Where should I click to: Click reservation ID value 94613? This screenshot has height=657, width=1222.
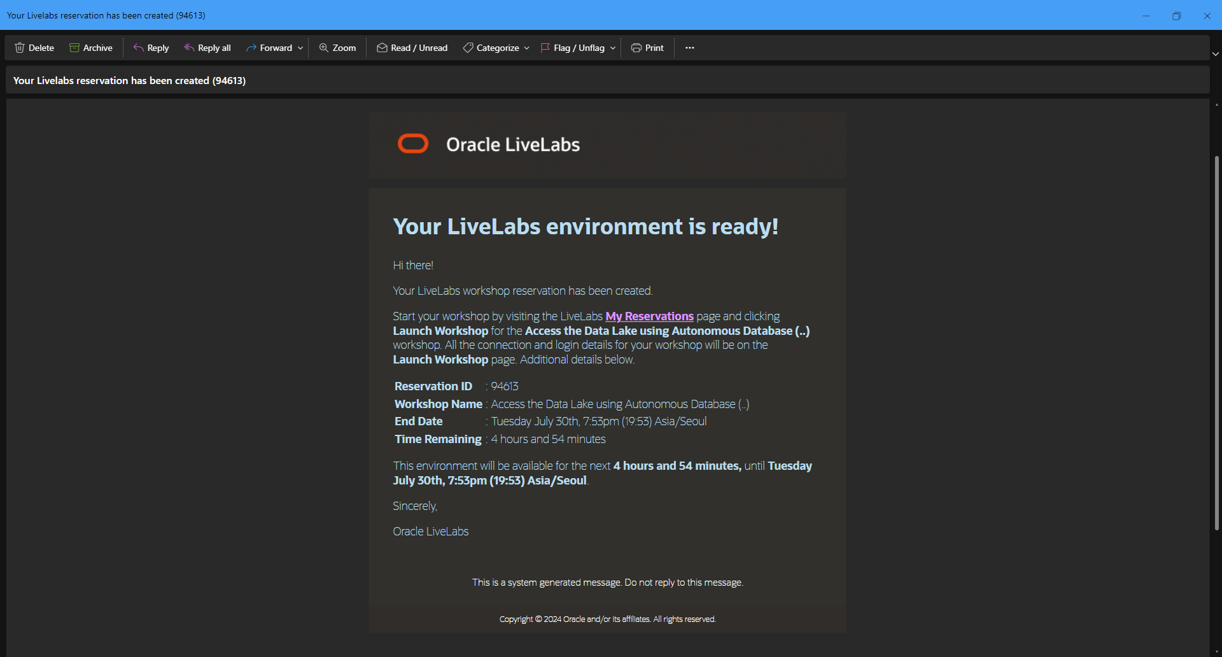pyautogui.click(x=505, y=386)
